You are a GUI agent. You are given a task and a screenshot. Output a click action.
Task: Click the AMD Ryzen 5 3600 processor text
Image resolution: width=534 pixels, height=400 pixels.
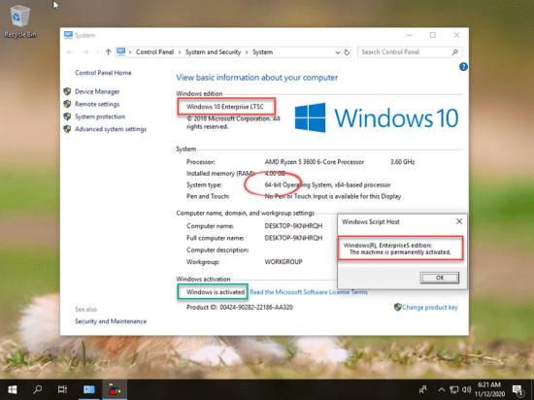pyautogui.click(x=315, y=162)
